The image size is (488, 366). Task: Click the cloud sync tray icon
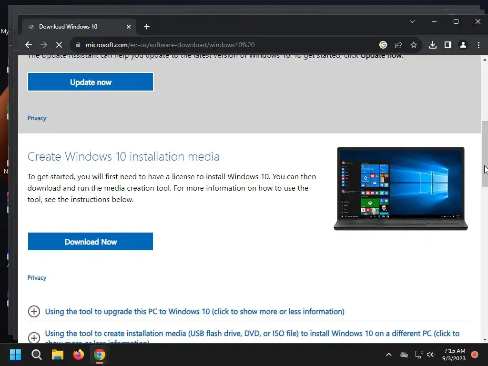(x=404, y=355)
